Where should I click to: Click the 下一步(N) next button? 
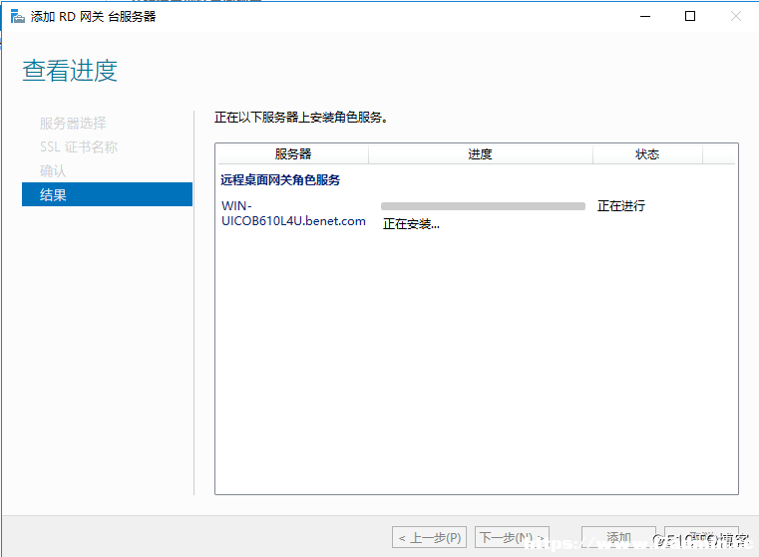tap(512, 537)
